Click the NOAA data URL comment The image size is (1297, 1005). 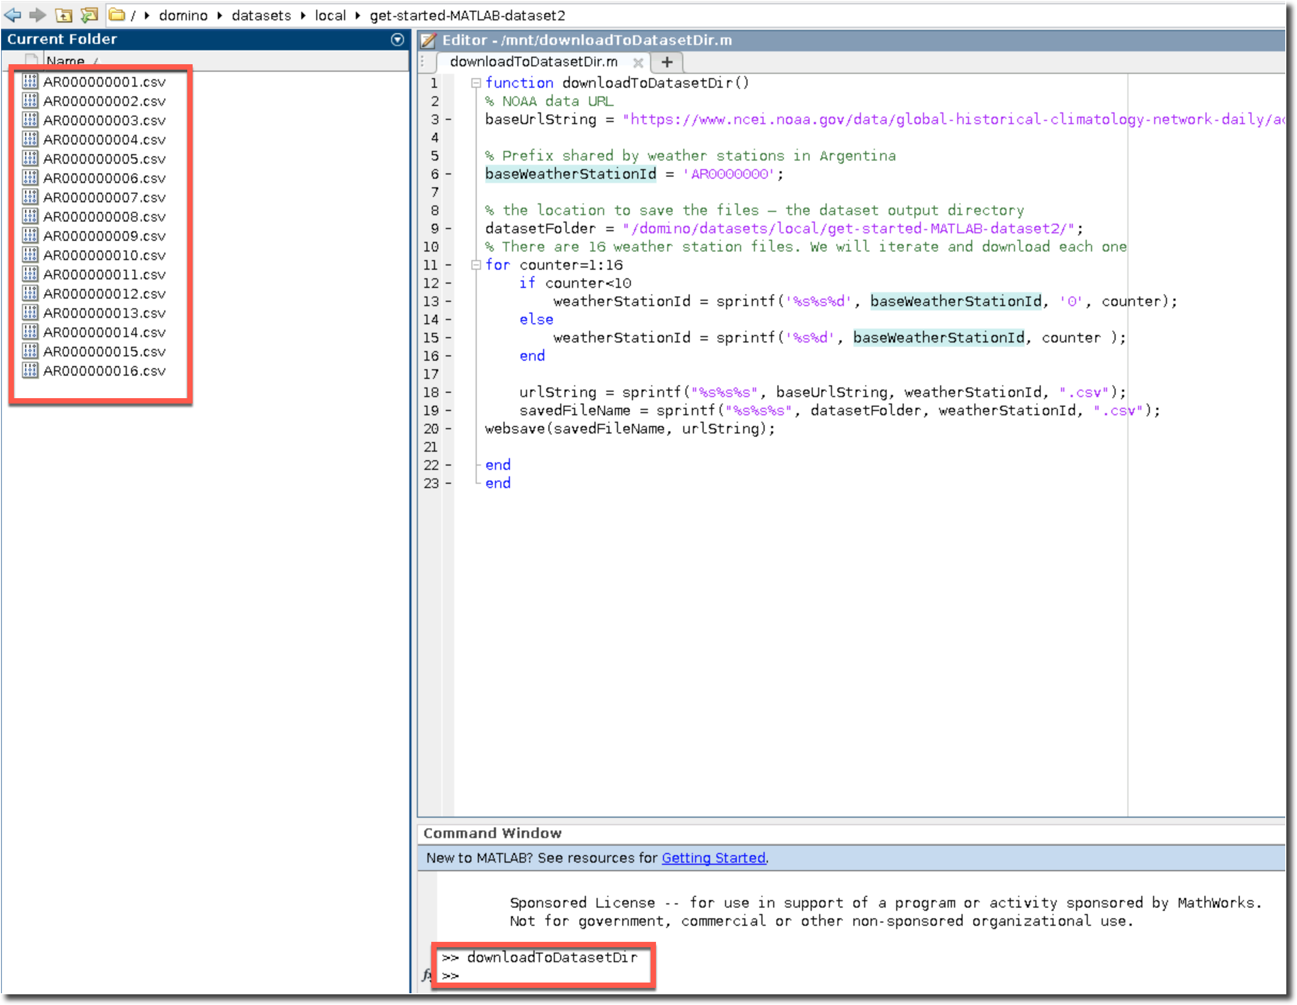[x=549, y=102]
